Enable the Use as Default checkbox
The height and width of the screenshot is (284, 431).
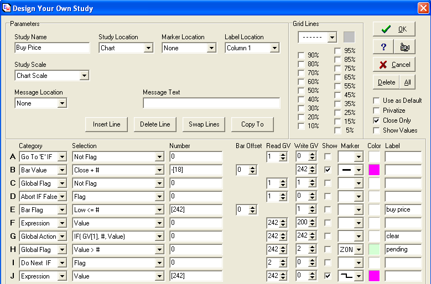tap(377, 101)
